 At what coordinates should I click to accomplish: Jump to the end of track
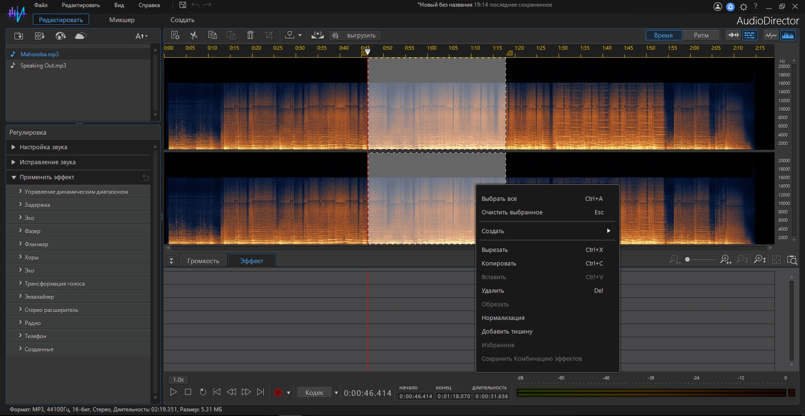261,392
